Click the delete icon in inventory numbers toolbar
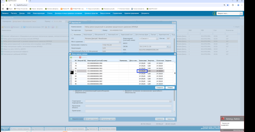Viewport: 255px width, 132px height. pyautogui.click(x=80, y=57)
